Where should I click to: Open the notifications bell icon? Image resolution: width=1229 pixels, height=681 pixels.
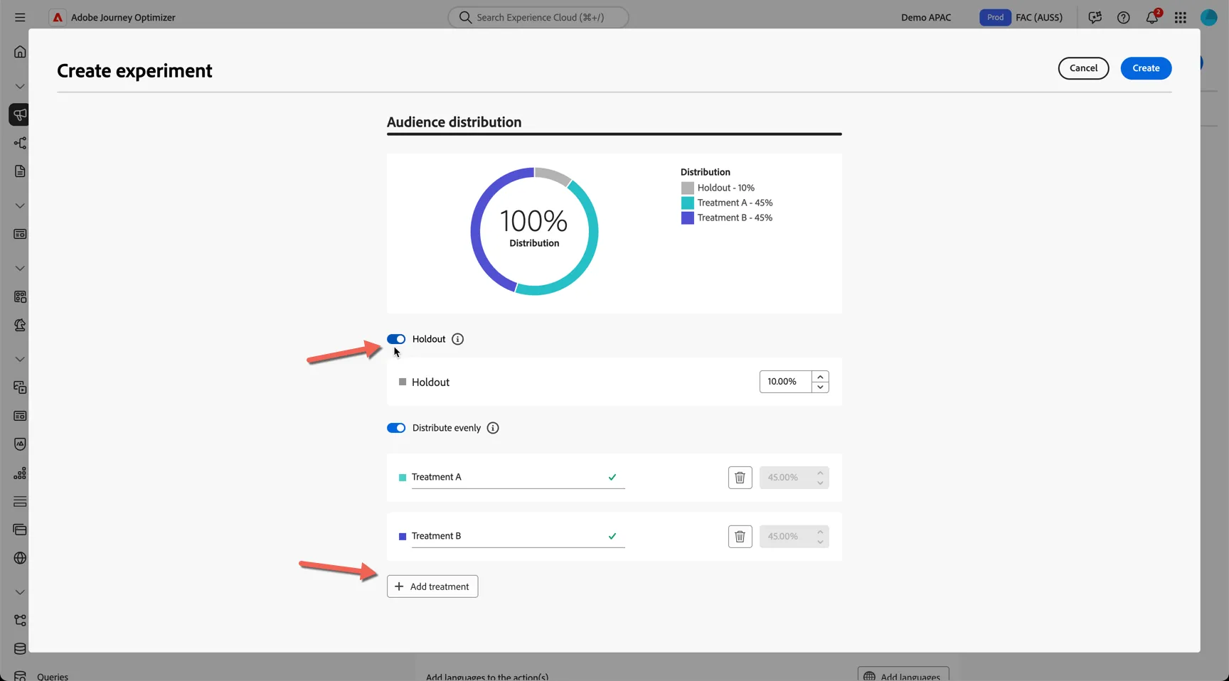coord(1152,17)
